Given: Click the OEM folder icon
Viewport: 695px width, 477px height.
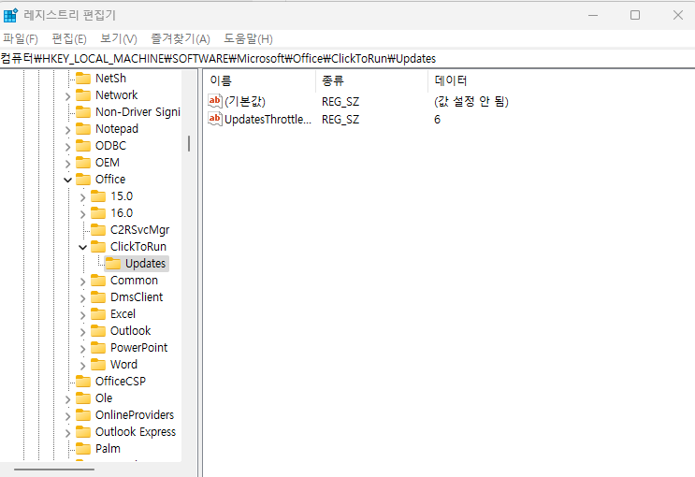Looking at the screenshot, I should (x=83, y=163).
